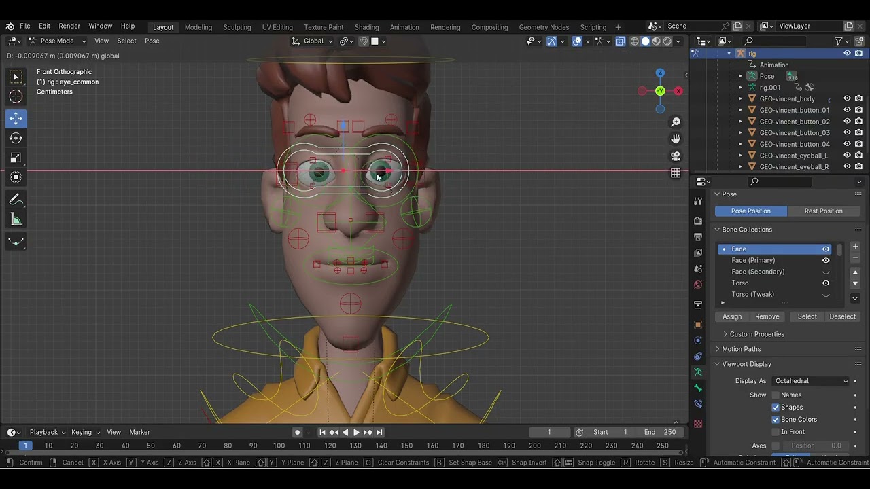
Task: Click the Remove button
Action: point(767,317)
